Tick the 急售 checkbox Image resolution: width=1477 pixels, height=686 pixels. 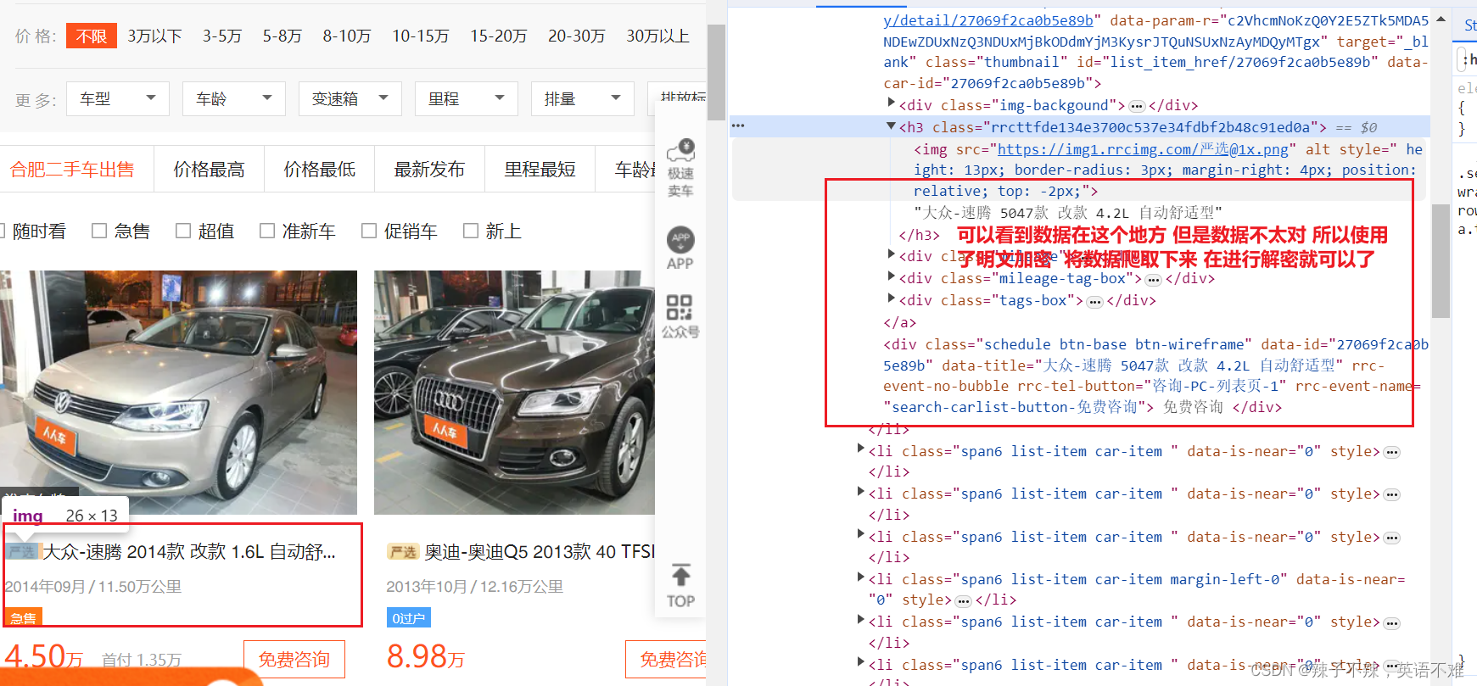[99, 231]
